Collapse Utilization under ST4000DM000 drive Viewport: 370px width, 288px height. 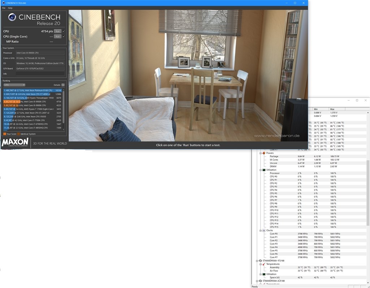(261, 274)
